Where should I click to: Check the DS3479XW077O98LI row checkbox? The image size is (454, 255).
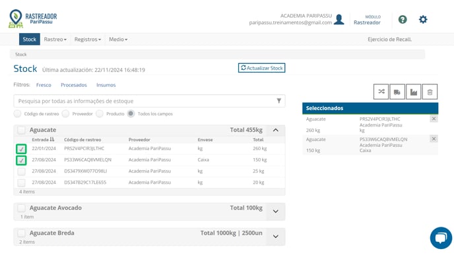(x=21, y=171)
